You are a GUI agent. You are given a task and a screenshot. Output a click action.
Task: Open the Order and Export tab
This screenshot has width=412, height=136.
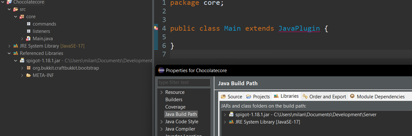pos(325,96)
